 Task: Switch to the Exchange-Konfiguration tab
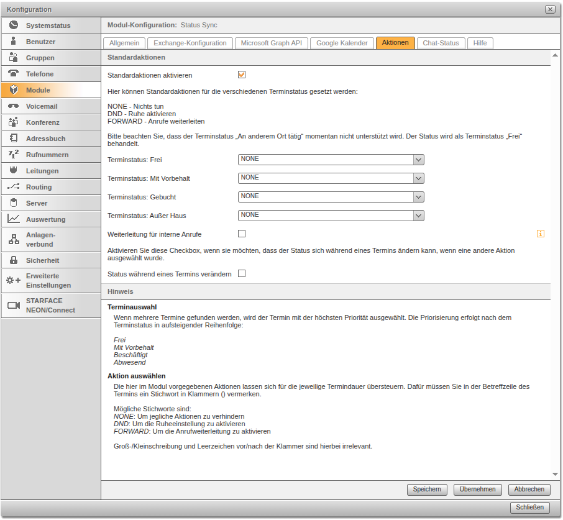pos(190,43)
